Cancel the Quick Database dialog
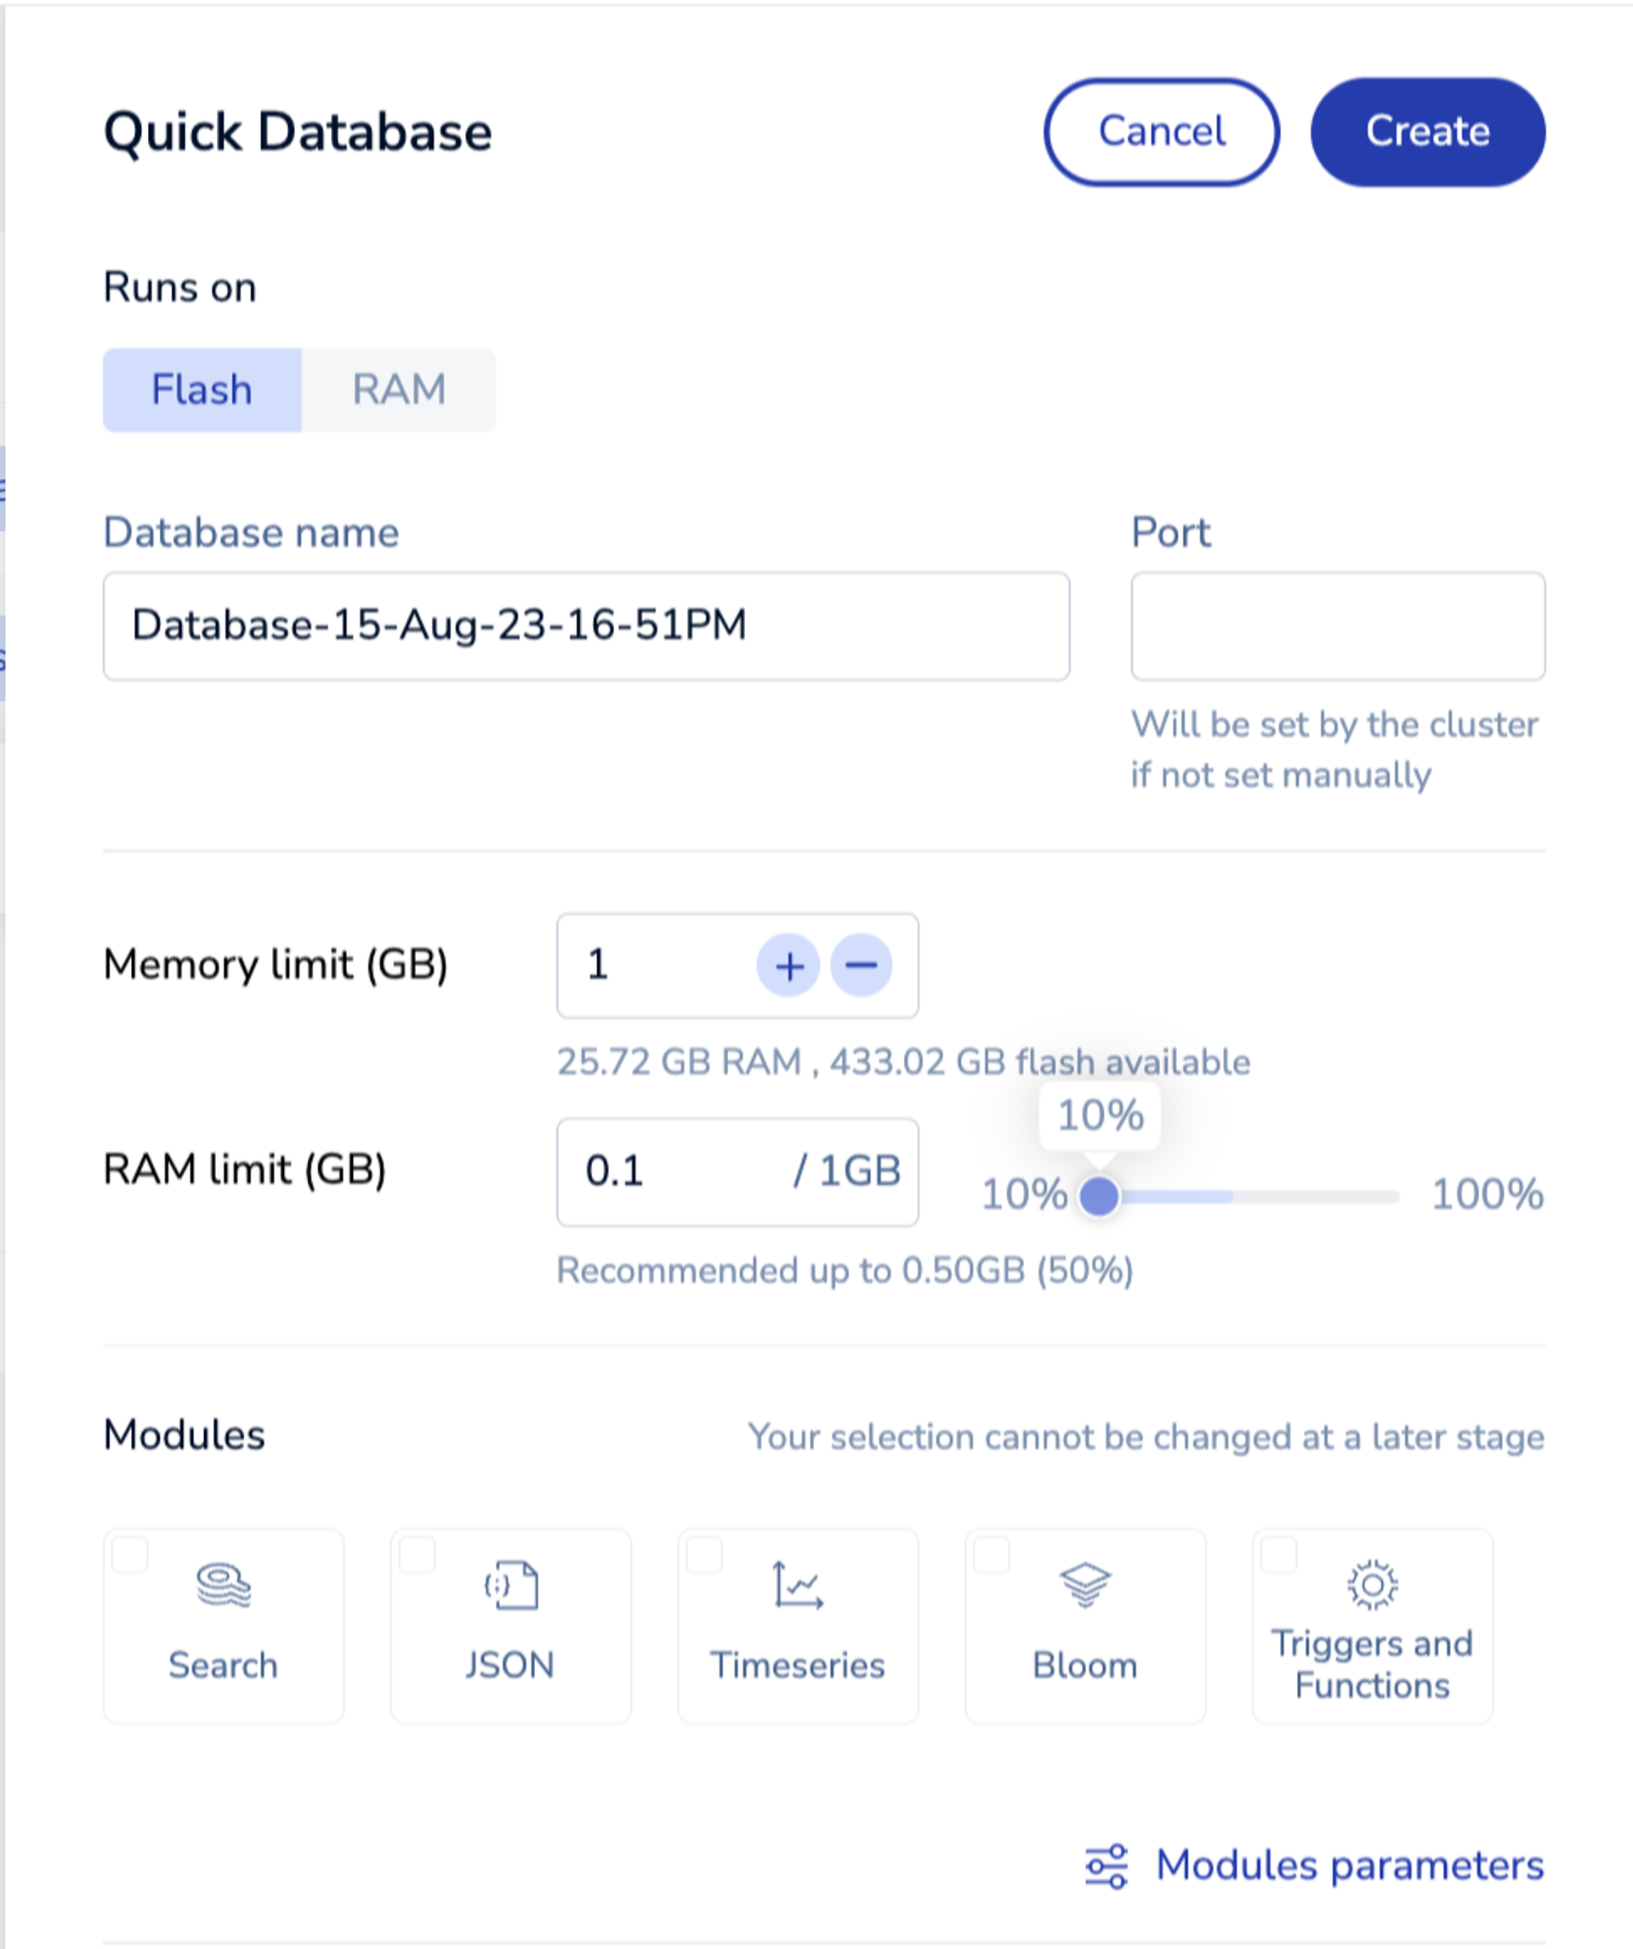 (x=1161, y=132)
